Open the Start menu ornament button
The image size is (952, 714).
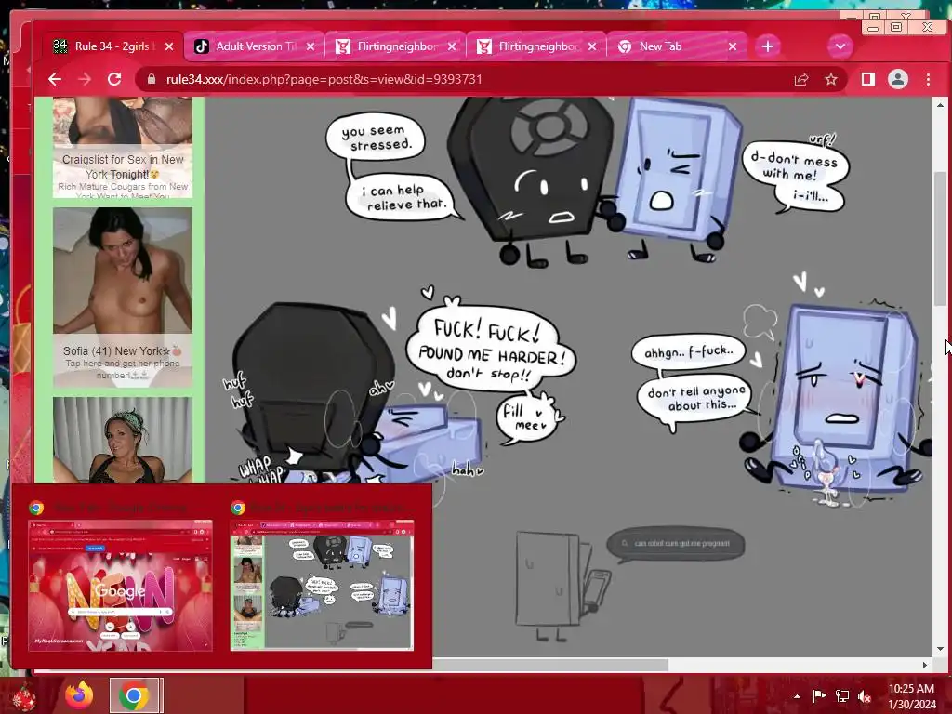(24, 695)
